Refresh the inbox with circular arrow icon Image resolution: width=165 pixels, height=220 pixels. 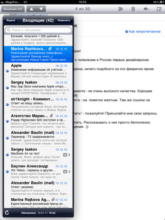point(7,213)
